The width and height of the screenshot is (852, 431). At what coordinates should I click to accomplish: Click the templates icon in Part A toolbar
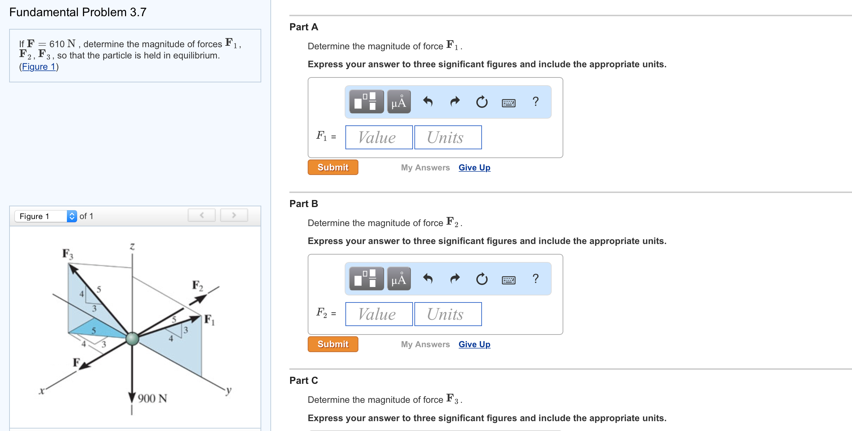click(x=366, y=102)
